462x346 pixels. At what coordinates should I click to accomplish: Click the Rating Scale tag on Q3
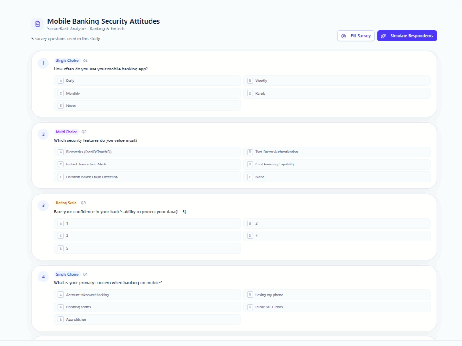tap(66, 203)
